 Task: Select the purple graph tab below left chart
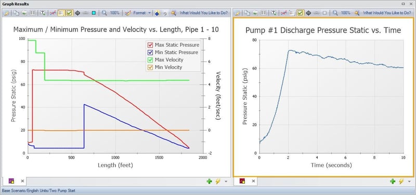coord(11,181)
